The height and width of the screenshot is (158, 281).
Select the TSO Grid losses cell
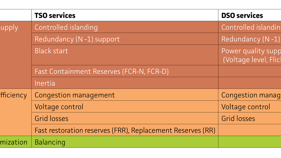(125, 118)
